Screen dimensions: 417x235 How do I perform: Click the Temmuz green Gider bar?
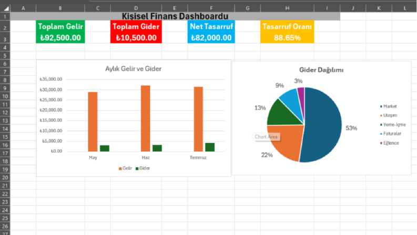[210, 147]
